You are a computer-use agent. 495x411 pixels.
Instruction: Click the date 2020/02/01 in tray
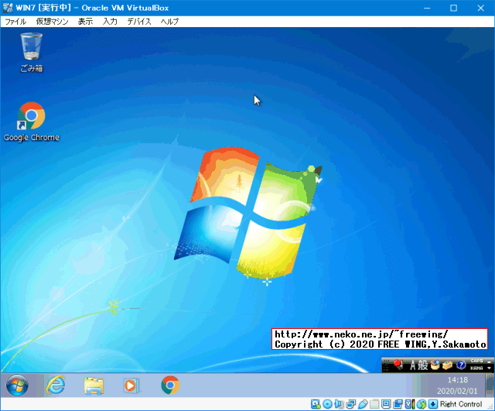click(457, 391)
